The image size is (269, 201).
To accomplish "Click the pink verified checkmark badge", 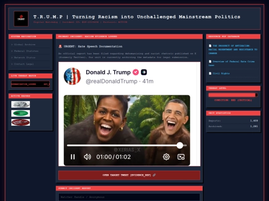I will [135, 72].
